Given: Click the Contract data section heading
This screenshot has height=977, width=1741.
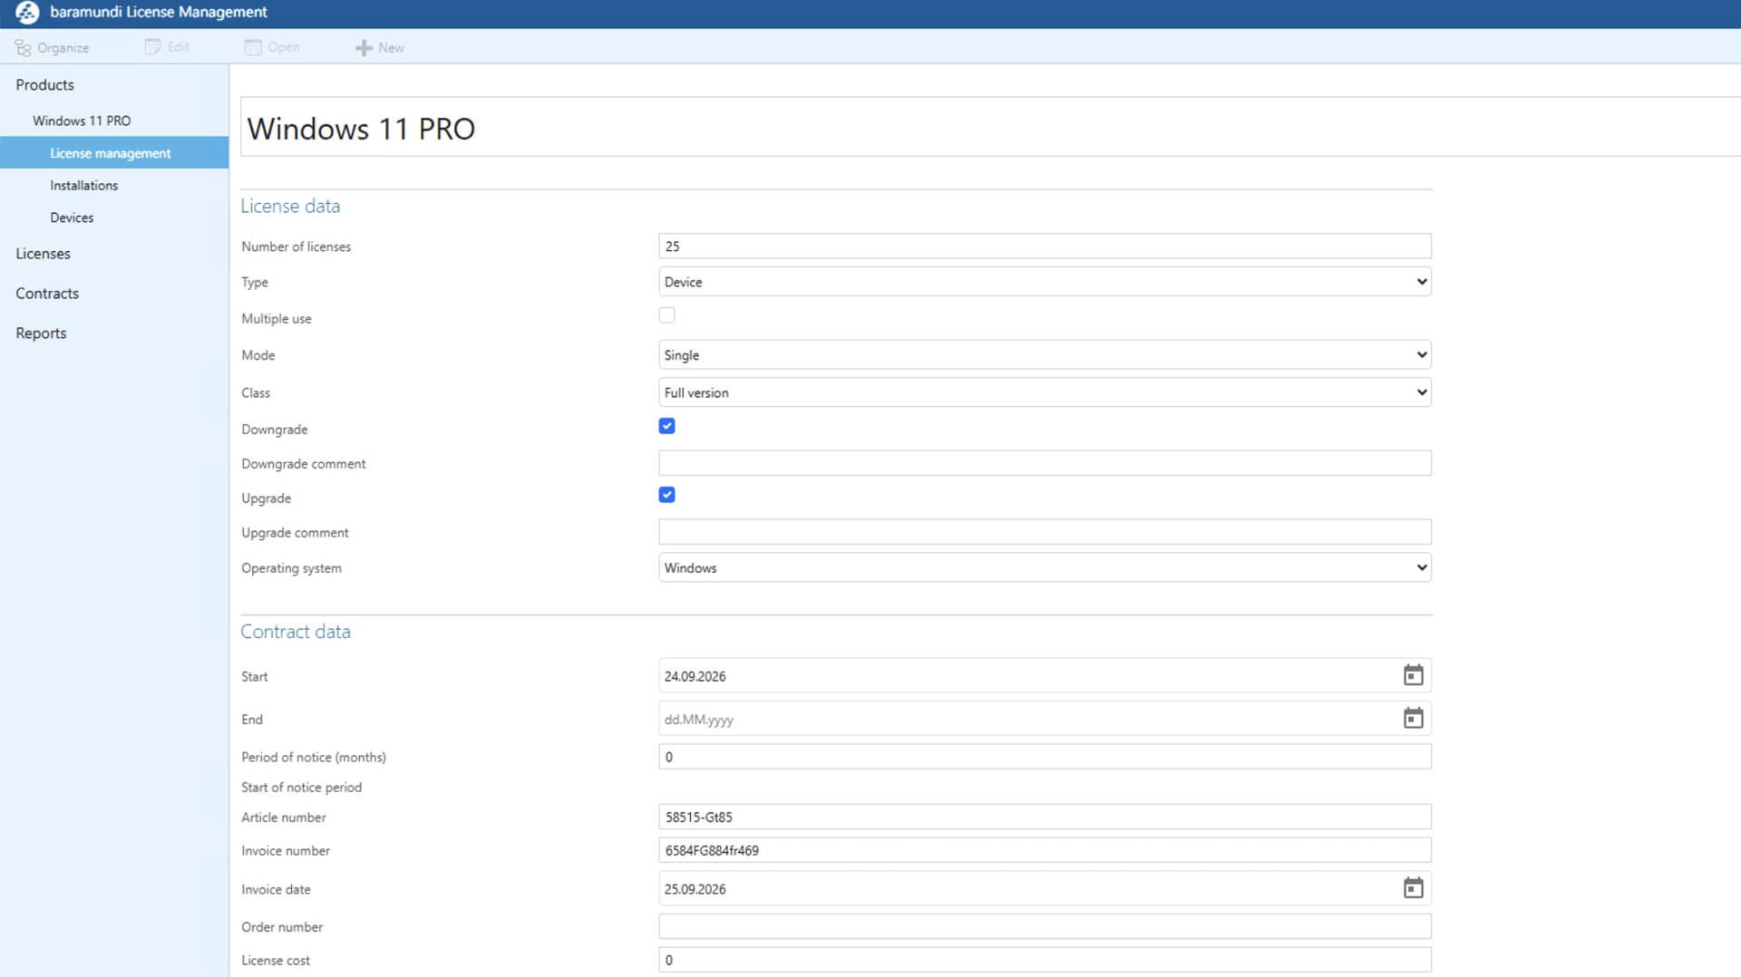Looking at the screenshot, I should (x=296, y=632).
